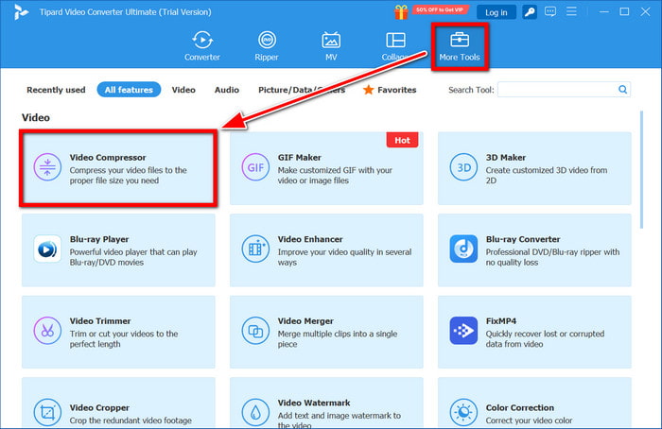Click the Video Watermark droplet icon
This screenshot has height=429, width=662.
click(255, 413)
